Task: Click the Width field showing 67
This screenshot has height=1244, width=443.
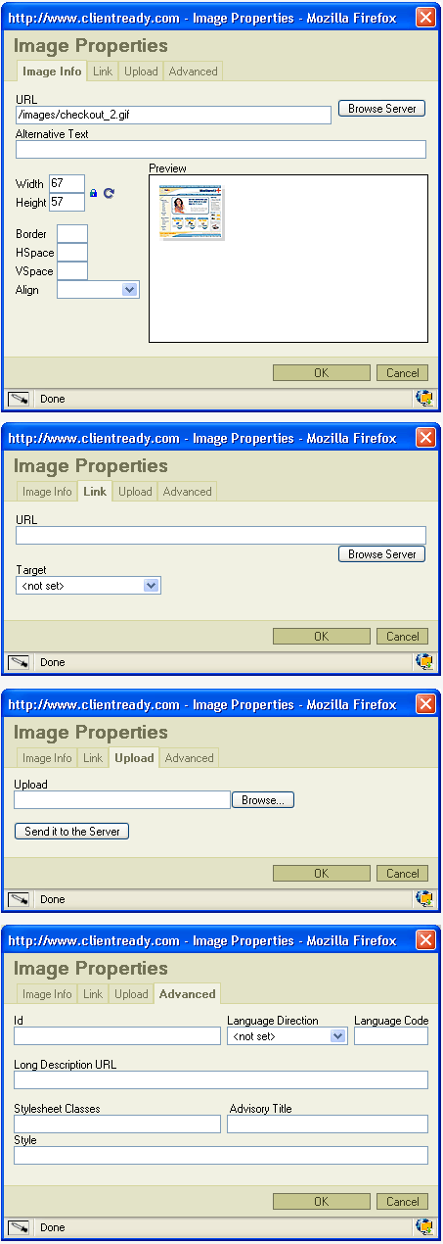Action: point(66,184)
